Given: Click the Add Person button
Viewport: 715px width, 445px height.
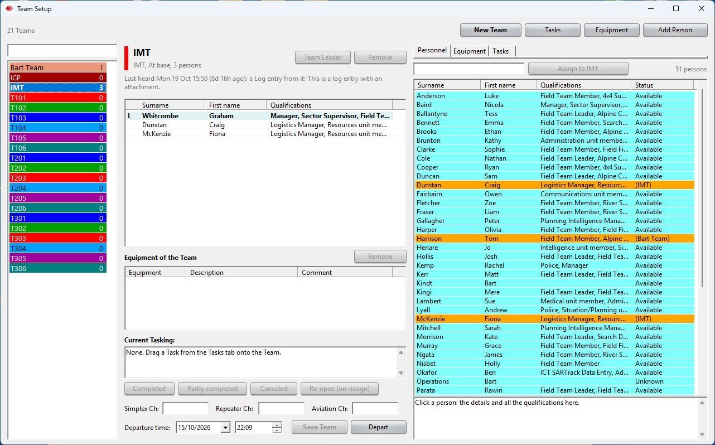Looking at the screenshot, I should (x=675, y=30).
